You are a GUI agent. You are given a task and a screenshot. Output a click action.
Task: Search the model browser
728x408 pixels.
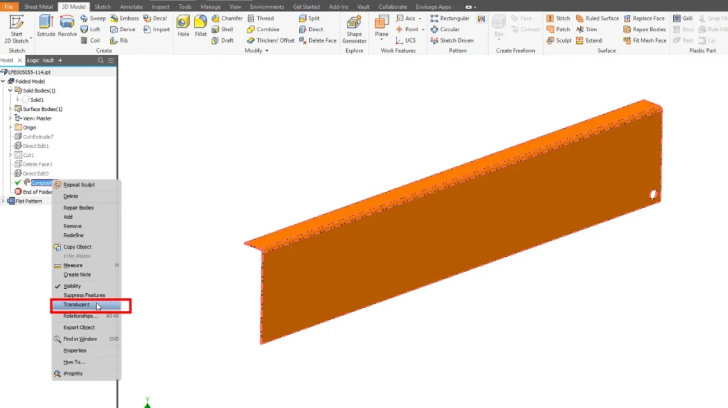101,61
